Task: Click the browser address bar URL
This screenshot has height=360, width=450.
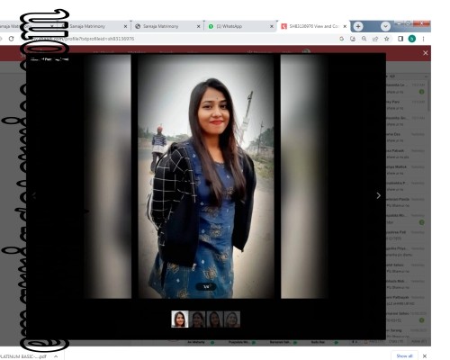Action: (83, 39)
